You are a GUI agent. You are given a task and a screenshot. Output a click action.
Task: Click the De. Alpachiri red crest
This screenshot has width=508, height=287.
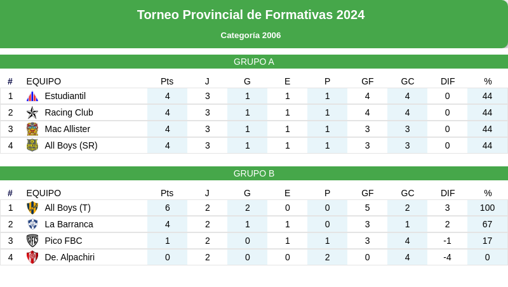click(x=32, y=257)
